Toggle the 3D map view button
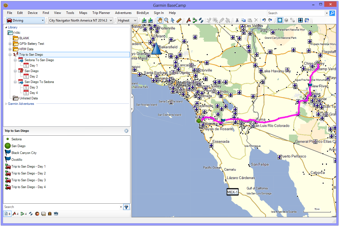 point(286,20)
